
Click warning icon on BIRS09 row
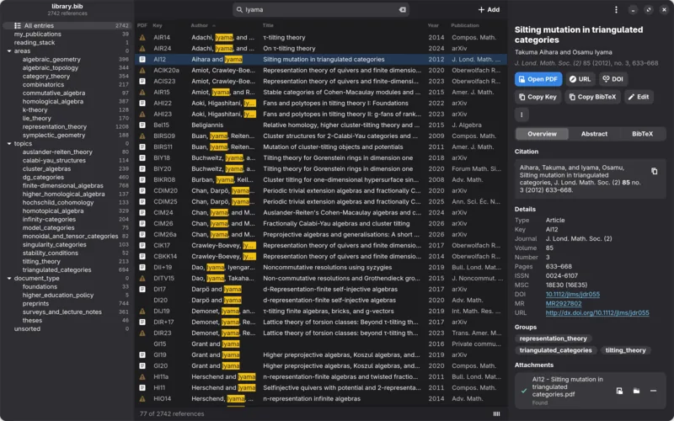(142, 136)
